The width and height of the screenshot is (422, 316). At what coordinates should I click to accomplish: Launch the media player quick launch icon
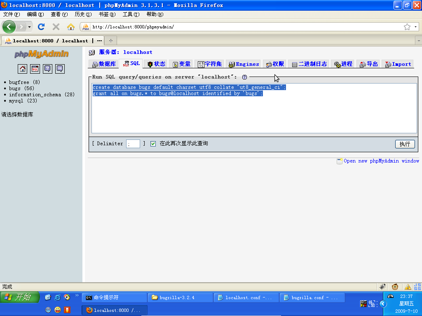pyautogui.click(x=67, y=297)
